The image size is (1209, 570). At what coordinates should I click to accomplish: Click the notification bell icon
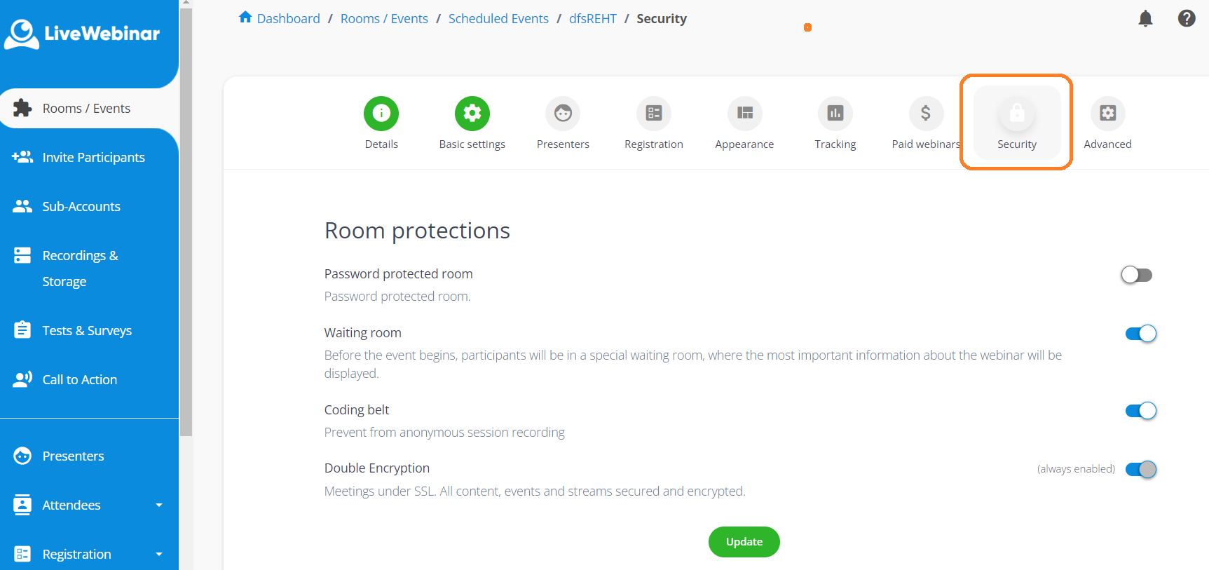tap(1145, 19)
